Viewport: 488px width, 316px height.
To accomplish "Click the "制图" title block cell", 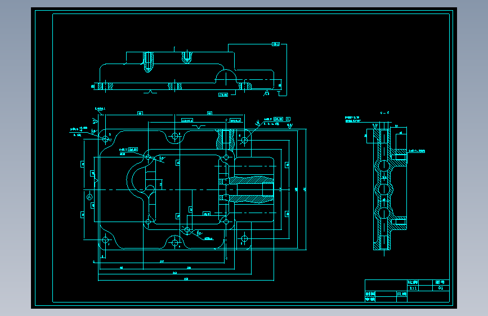I will [370, 294].
